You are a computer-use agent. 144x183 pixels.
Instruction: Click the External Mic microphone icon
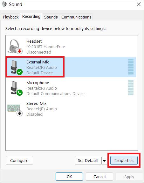pos(15,67)
